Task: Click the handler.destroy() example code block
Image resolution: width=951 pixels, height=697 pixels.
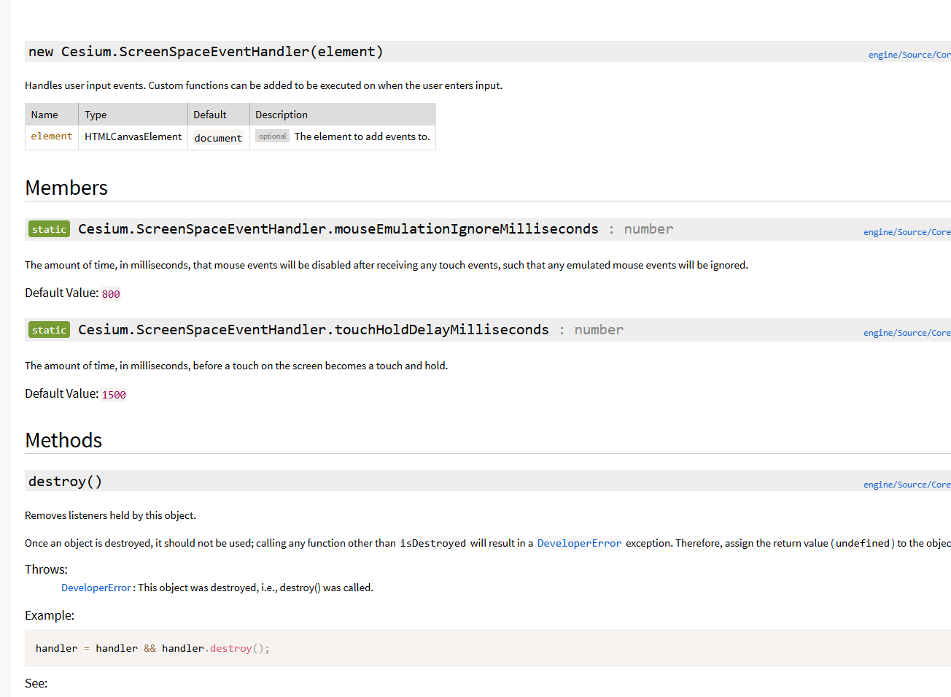Action: click(x=488, y=648)
